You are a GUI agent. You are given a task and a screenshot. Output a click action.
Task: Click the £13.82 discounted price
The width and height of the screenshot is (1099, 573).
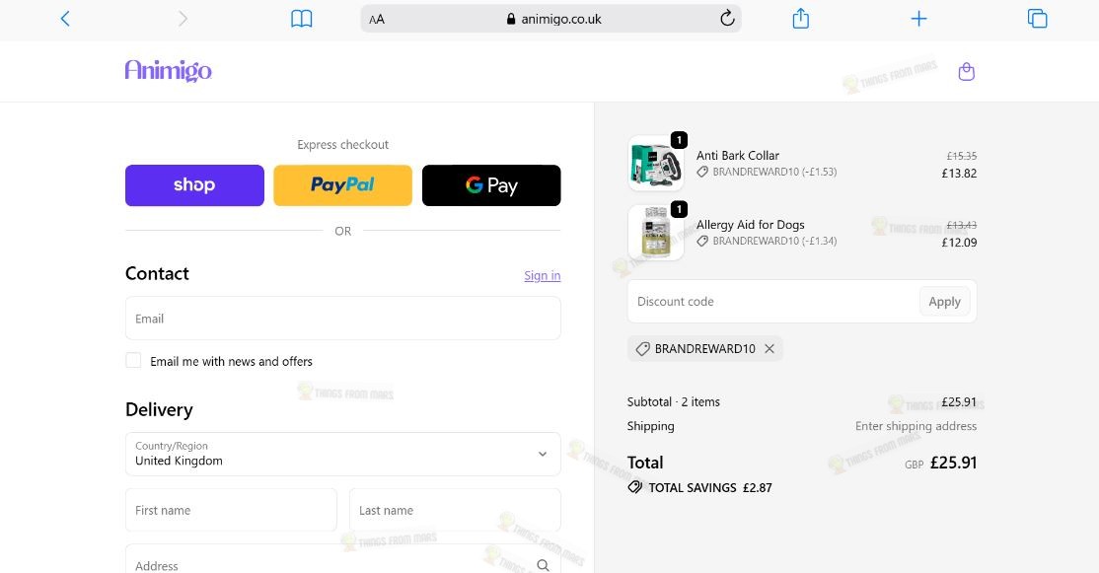959,173
